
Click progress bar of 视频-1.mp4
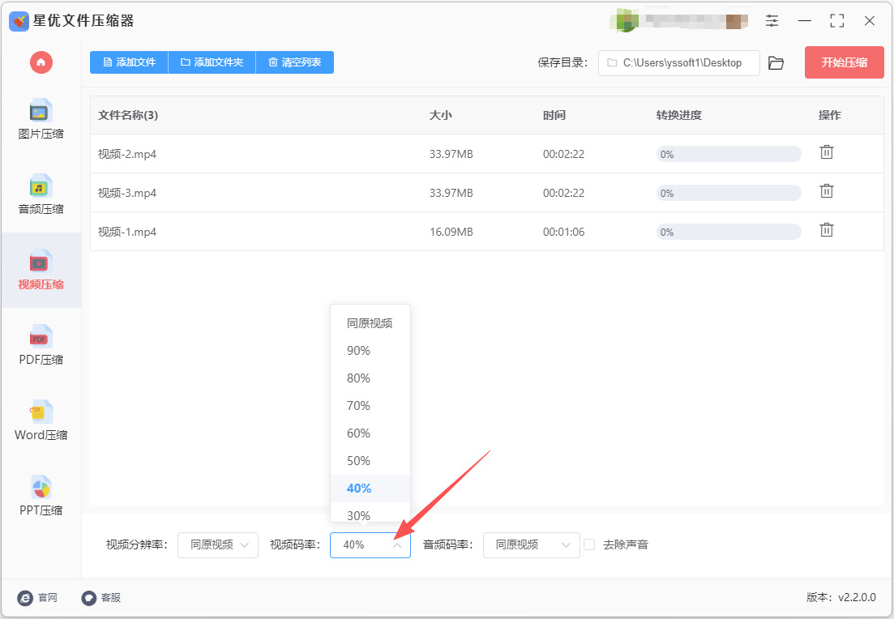[729, 232]
